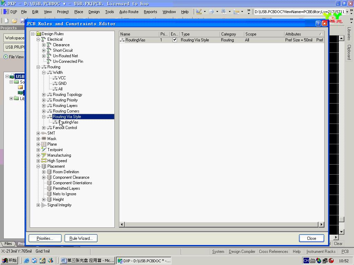
Task: Click the binoculars find toolbar icon
Action: (224, 12)
